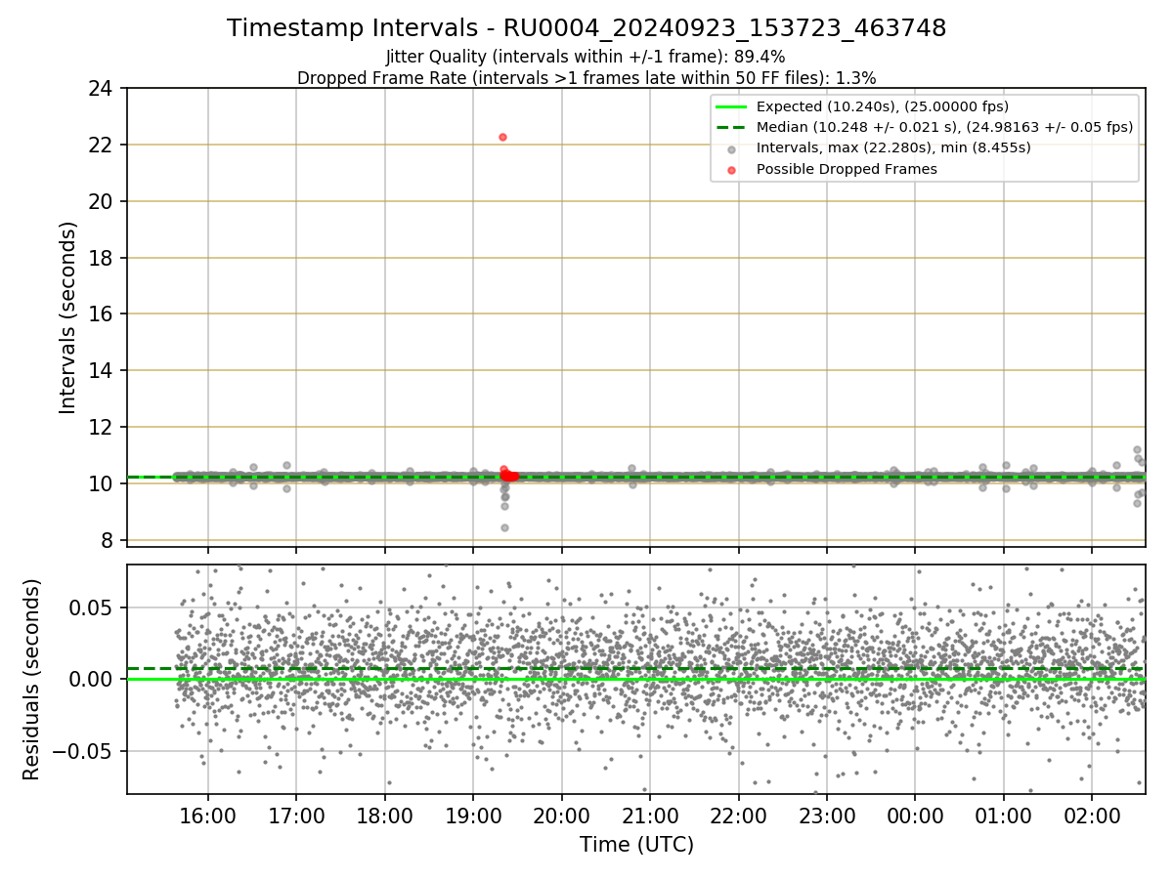
Task: Click the 02:00 x-axis tick label
Action: pos(1092,815)
